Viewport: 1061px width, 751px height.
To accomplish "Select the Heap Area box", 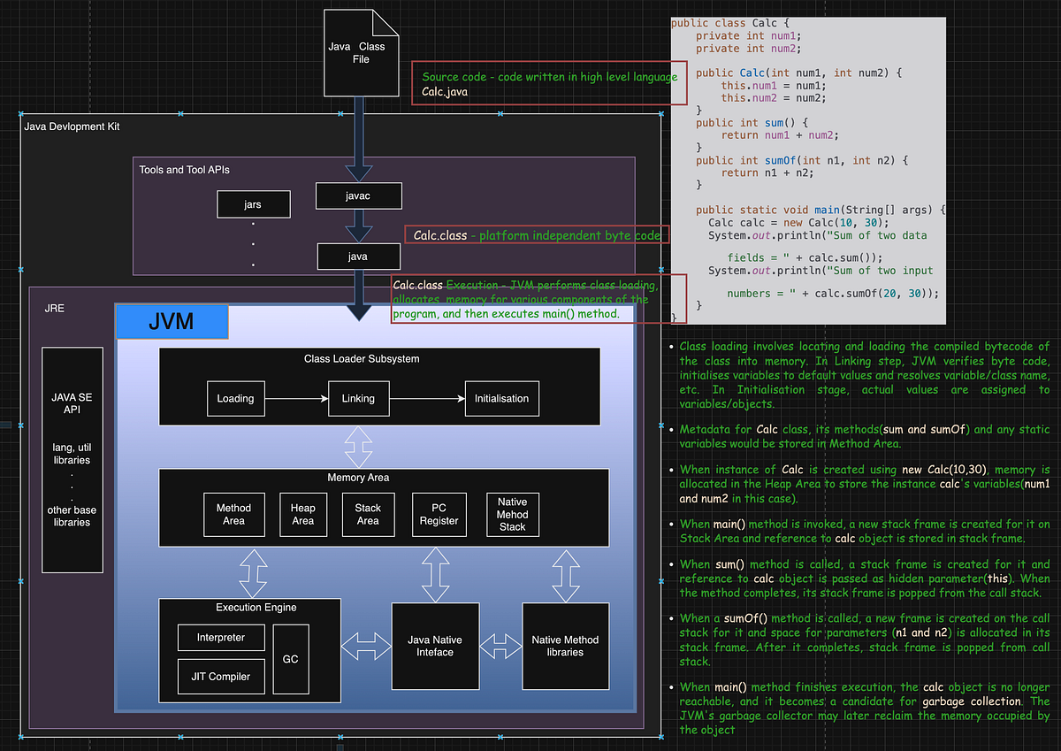I will coord(303,514).
